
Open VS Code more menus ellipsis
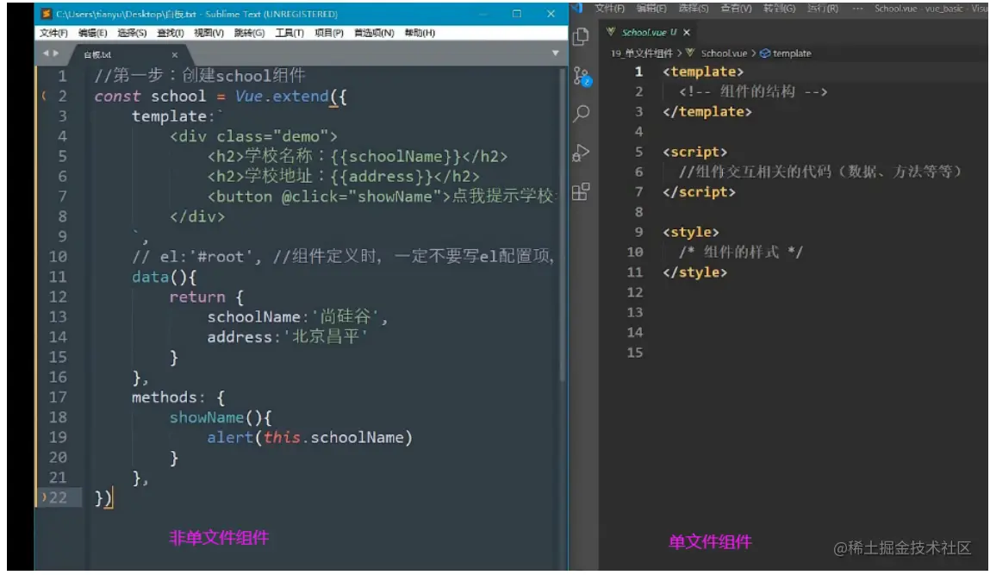click(857, 9)
